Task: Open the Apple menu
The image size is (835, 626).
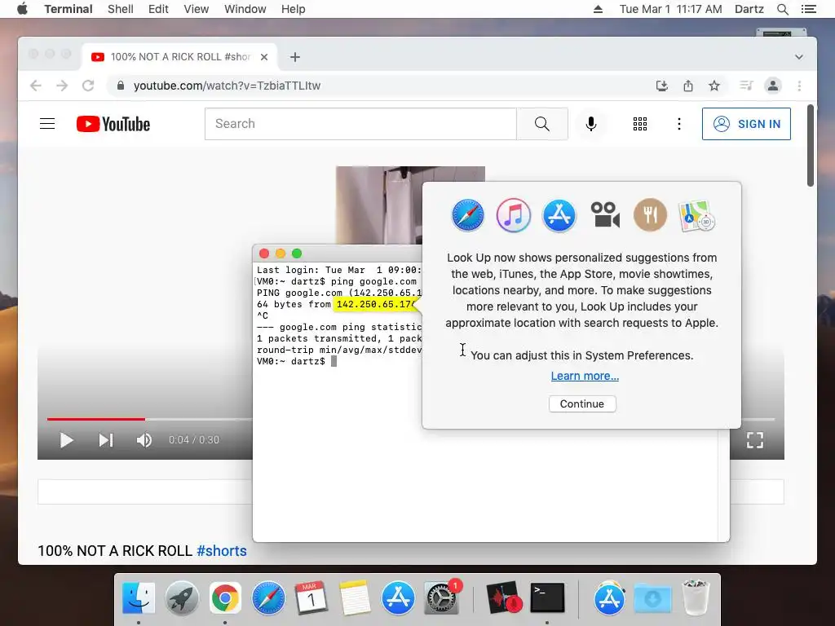Action: (x=22, y=9)
